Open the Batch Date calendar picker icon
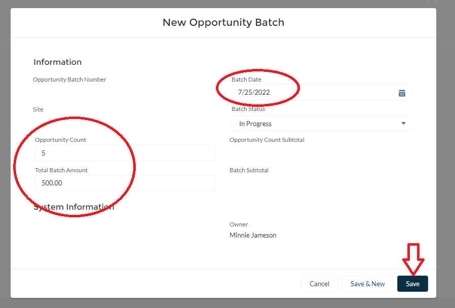The image size is (455, 308). [x=402, y=93]
